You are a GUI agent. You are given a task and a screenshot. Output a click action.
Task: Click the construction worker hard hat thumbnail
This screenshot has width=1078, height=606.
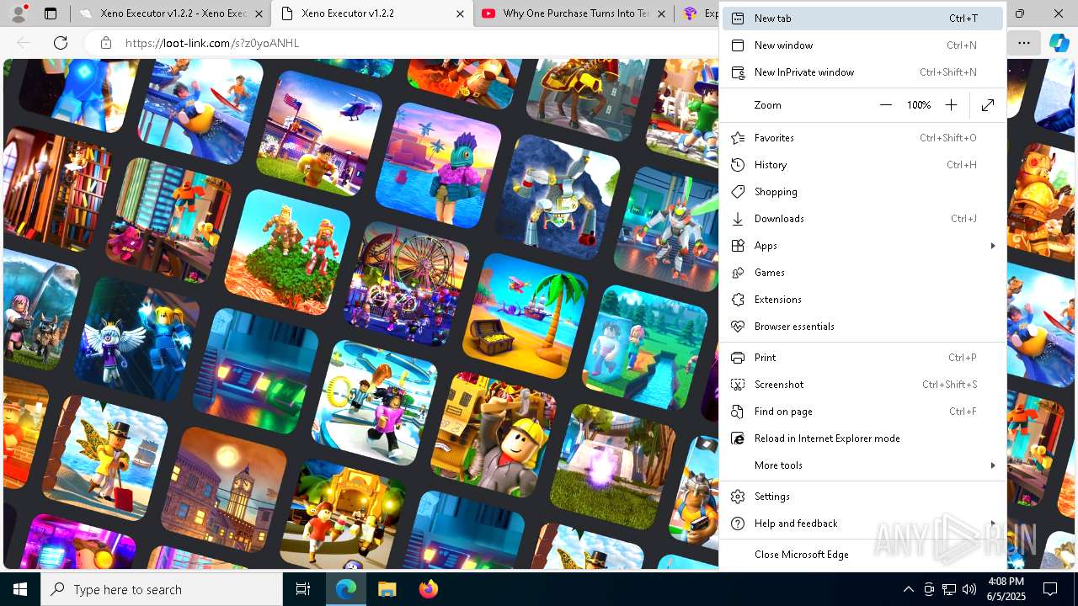pyautogui.click(x=495, y=435)
